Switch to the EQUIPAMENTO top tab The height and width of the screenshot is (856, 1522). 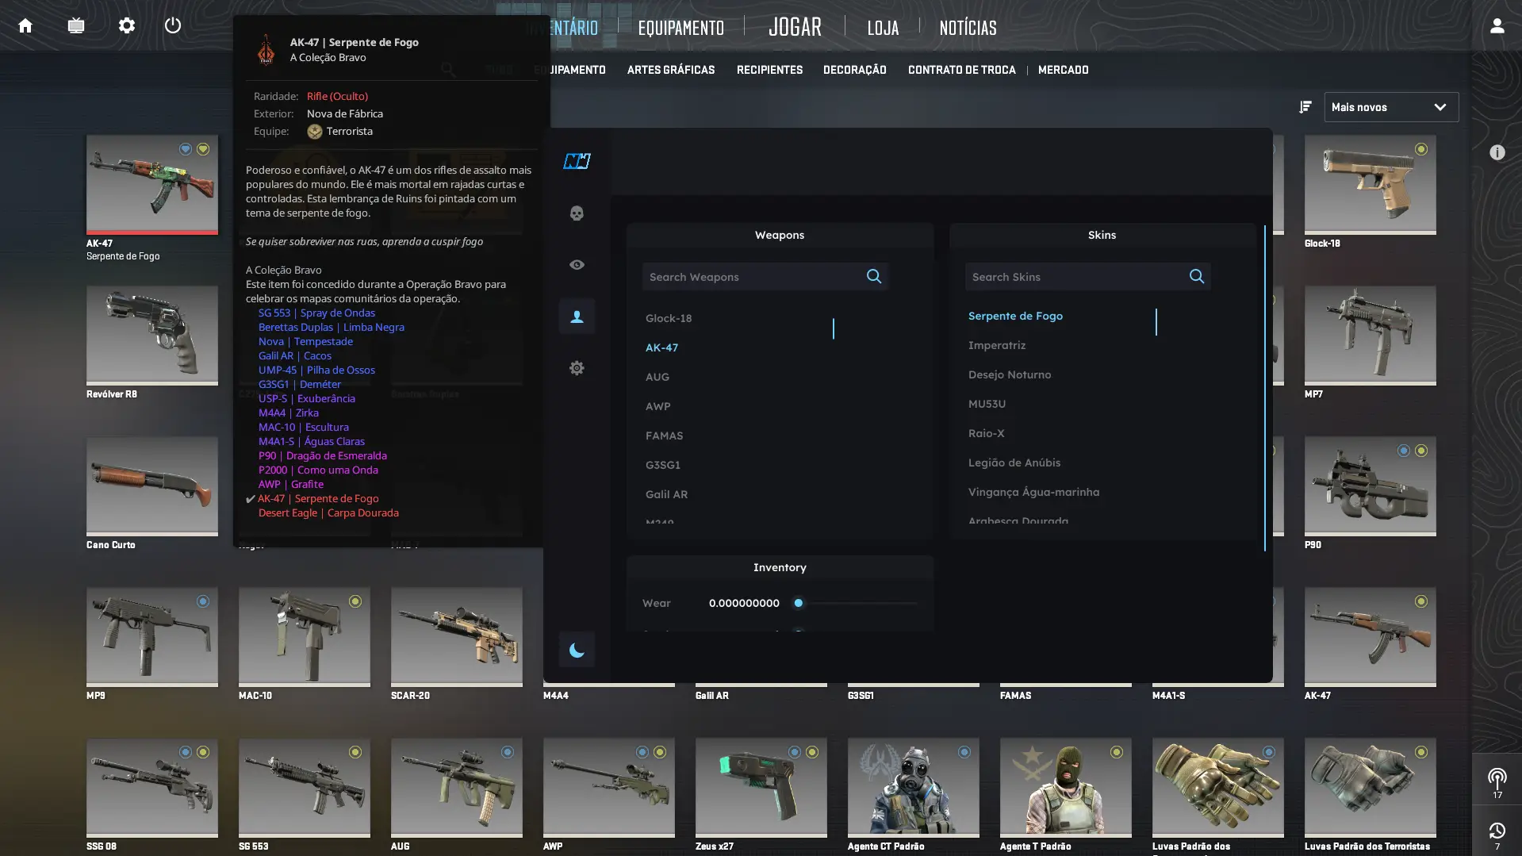coord(680,28)
